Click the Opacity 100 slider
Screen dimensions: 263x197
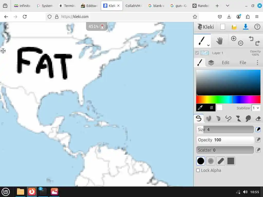(225, 140)
